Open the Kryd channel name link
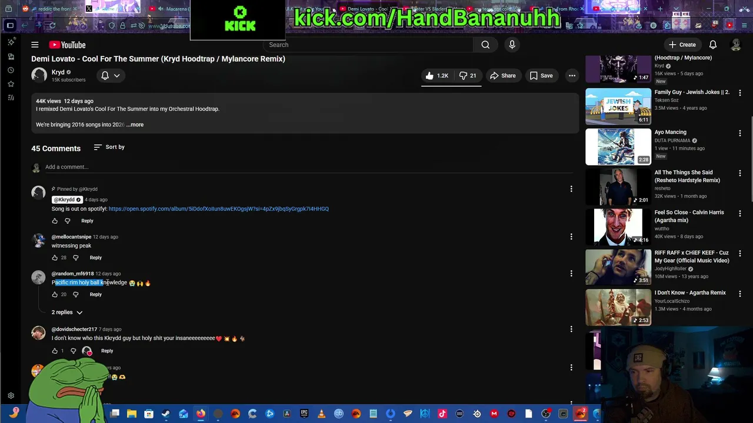Screen dimensions: 753x423 tap(58, 72)
